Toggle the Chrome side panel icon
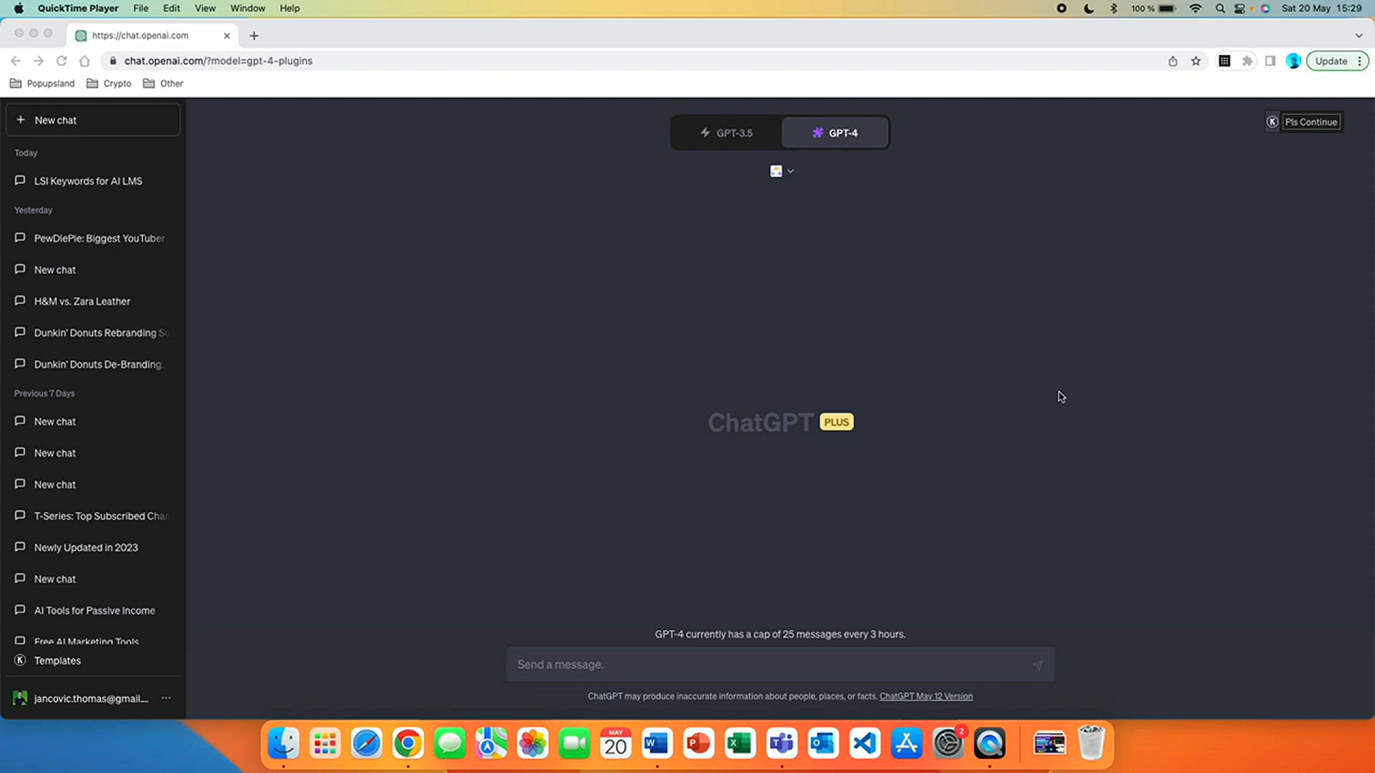This screenshot has height=773, width=1375. click(1270, 61)
